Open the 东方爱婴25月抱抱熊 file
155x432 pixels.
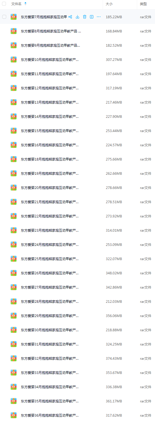[x=50, y=259]
